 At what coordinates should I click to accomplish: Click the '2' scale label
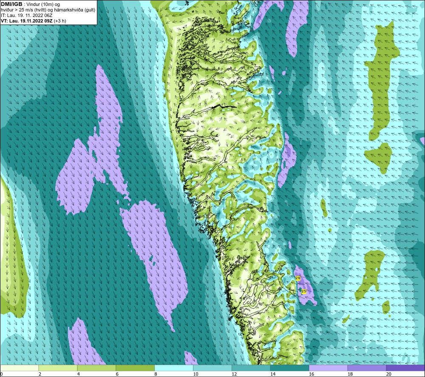coord(40,374)
